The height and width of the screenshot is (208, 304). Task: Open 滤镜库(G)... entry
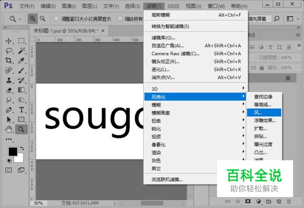tap(196, 38)
